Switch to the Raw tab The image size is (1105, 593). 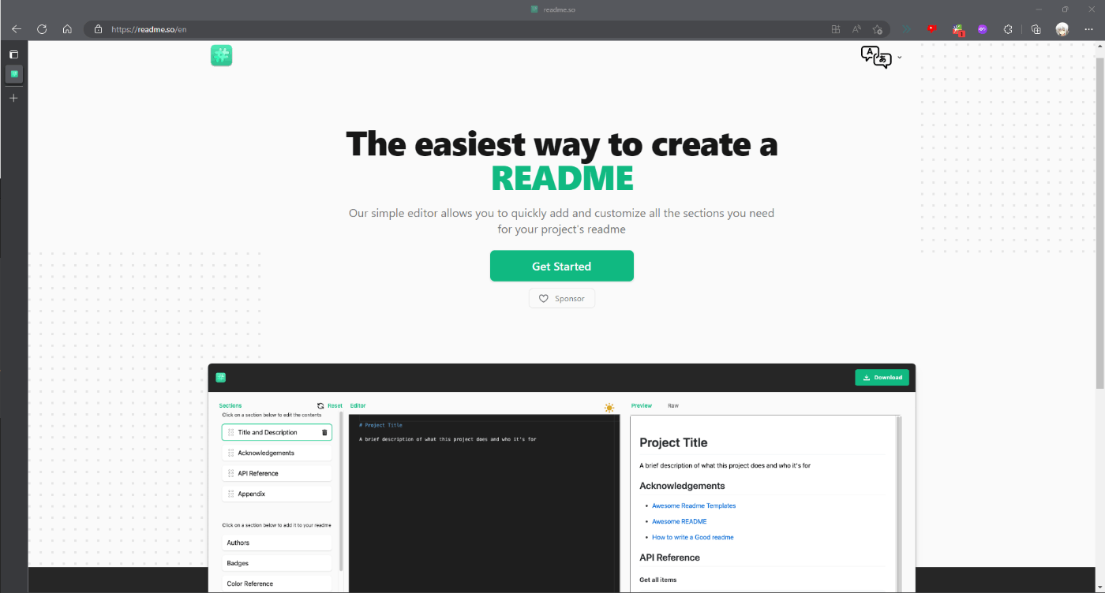[673, 405]
